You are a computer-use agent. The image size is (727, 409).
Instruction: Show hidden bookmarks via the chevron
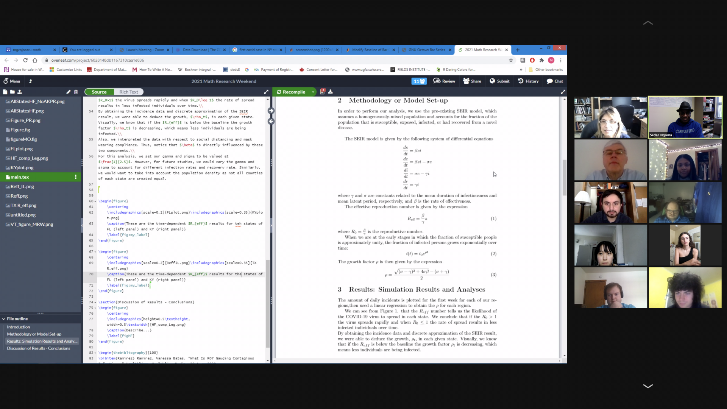pyautogui.click(x=521, y=70)
